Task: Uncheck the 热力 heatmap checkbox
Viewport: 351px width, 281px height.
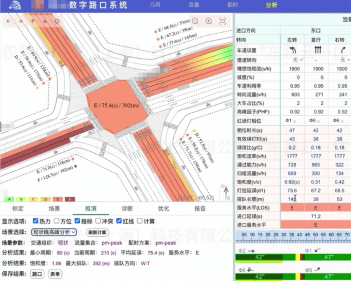Action: pyautogui.click(x=36, y=221)
